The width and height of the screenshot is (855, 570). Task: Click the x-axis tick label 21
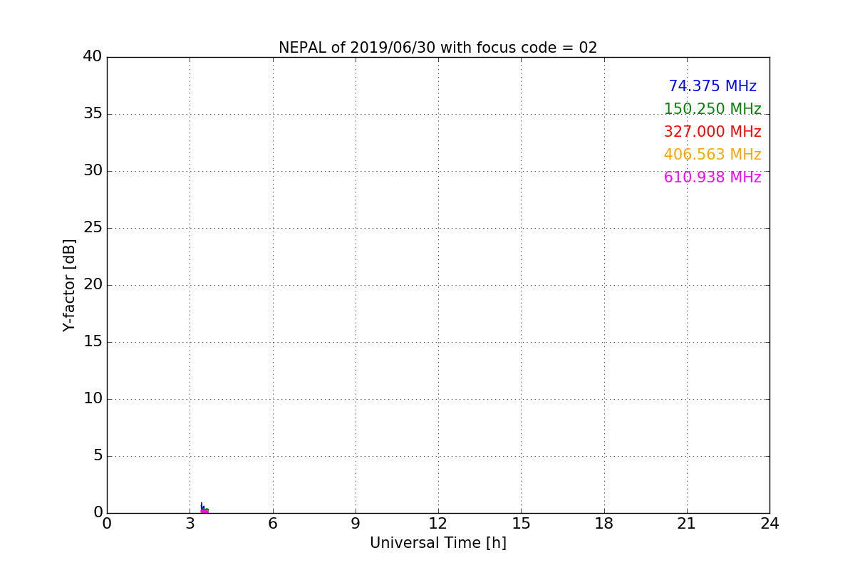tap(687, 524)
